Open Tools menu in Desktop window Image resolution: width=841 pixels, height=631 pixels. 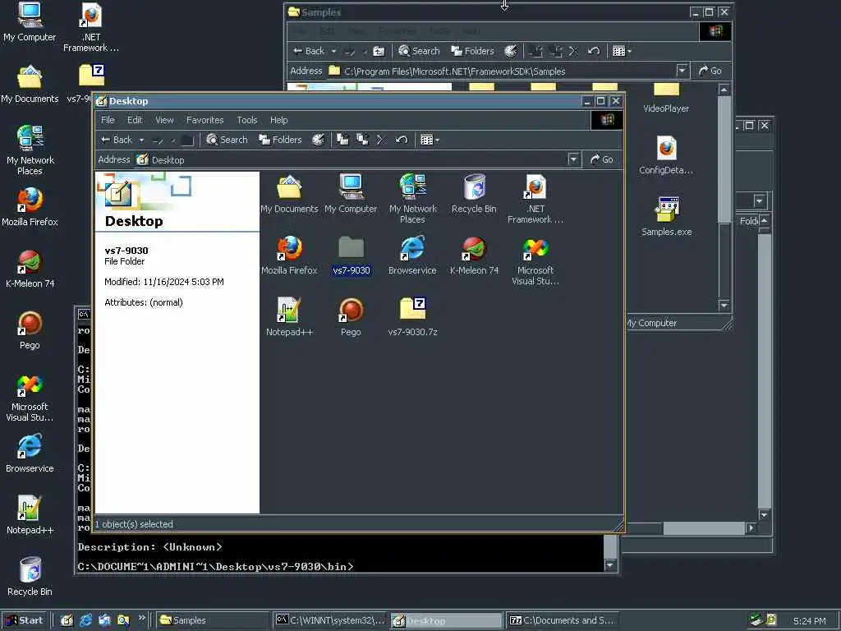tap(247, 120)
